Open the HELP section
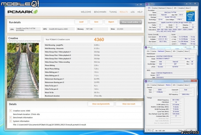201x135 pixels. (x=140, y=12)
